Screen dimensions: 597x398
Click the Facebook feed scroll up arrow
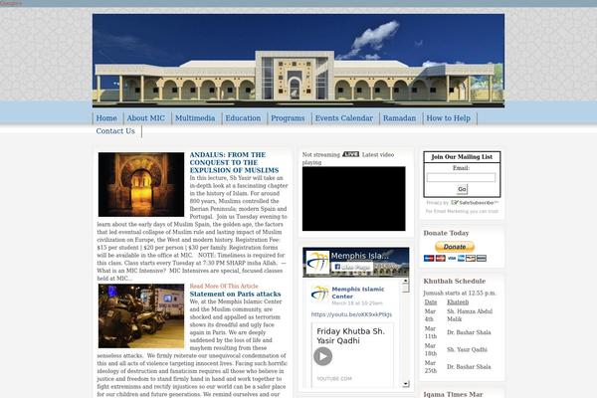tap(406, 281)
